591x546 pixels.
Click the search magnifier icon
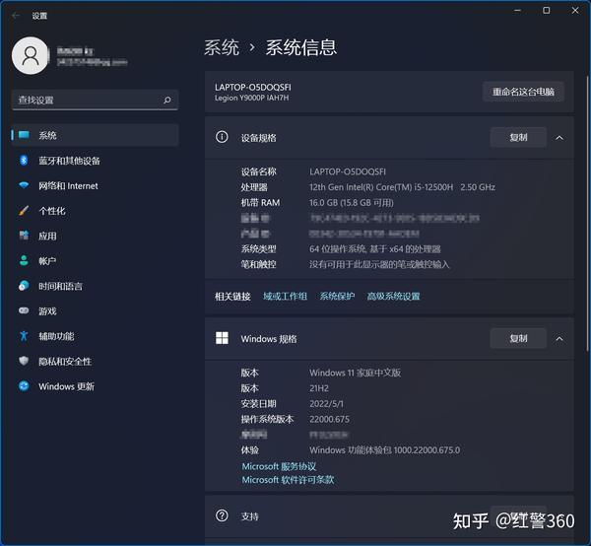point(167,100)
